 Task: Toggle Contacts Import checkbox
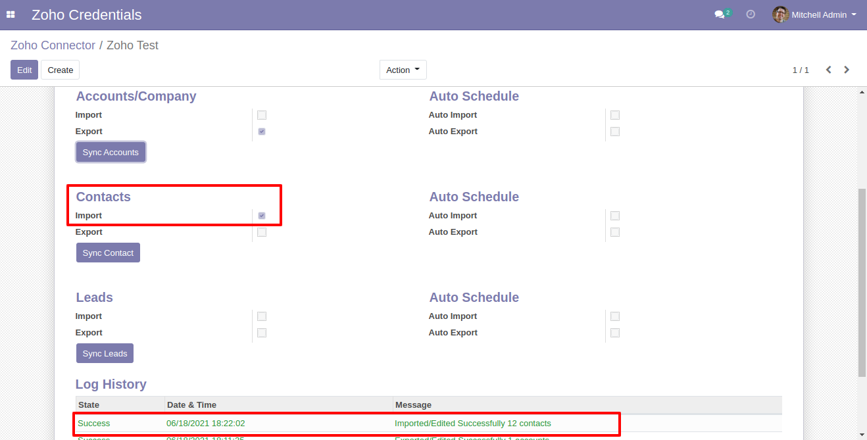[262, 216]
